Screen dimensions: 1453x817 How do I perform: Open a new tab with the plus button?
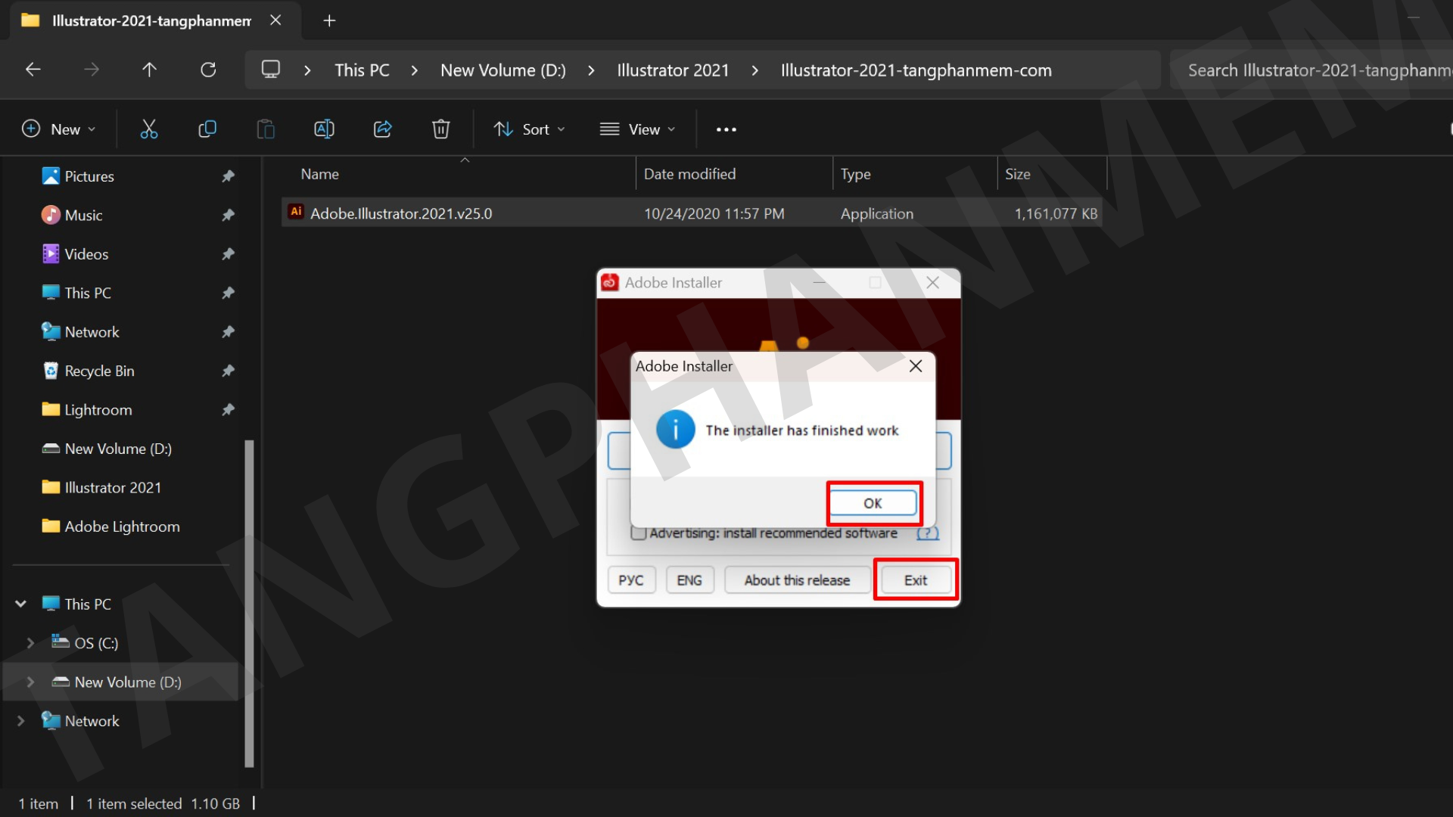(329, 20)
